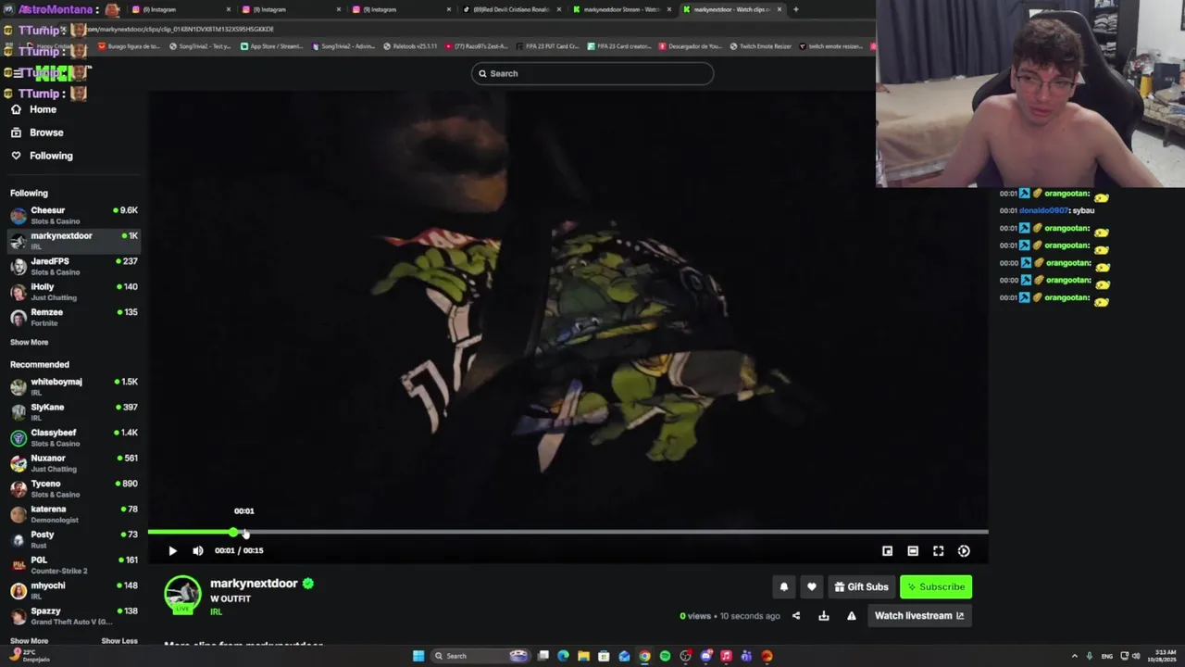Toggle notification bell for markynextdoor
This screenshot has height=667, width=1185.
(x=784, y=586)
